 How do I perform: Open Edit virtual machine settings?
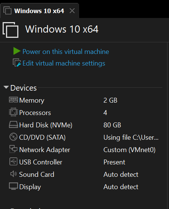(x=64, y=63)
